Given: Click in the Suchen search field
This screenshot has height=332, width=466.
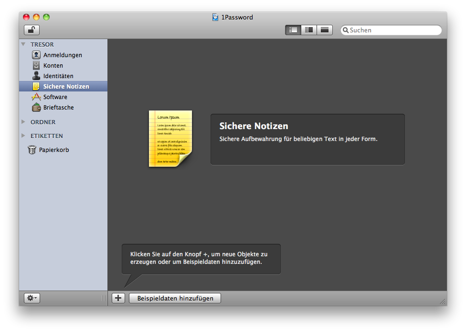Looking at the screenshot, I should (394, 30).
